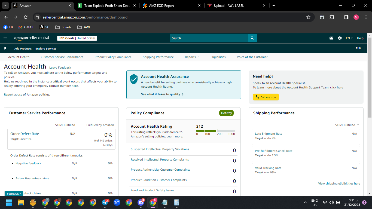Screen dimensions: 372x209
Task: Select the Account Health tab
Action: [x=19, y=57]
